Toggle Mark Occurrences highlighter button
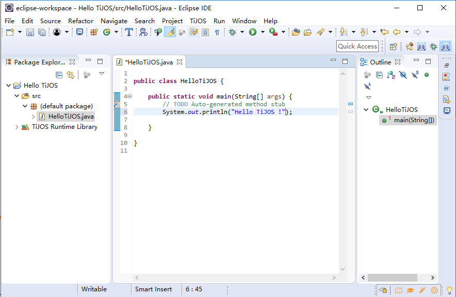The width and height of the screenshot is (456, 297). [x=170, y=32]
